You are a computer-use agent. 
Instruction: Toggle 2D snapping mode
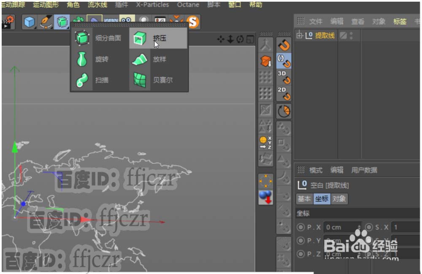284,93
